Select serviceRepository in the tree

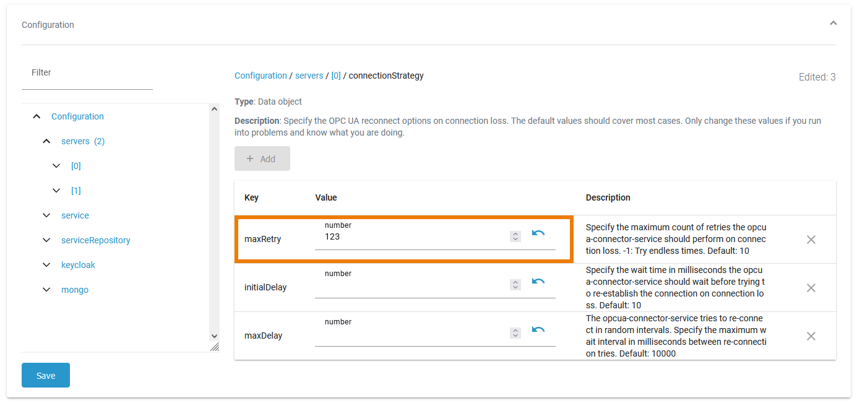tap(95, 240)
